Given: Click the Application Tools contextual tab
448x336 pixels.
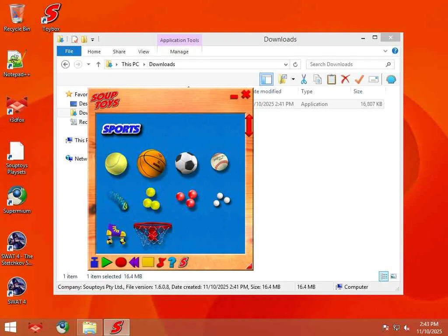Looking at the screenshot, I should [179, 40].
